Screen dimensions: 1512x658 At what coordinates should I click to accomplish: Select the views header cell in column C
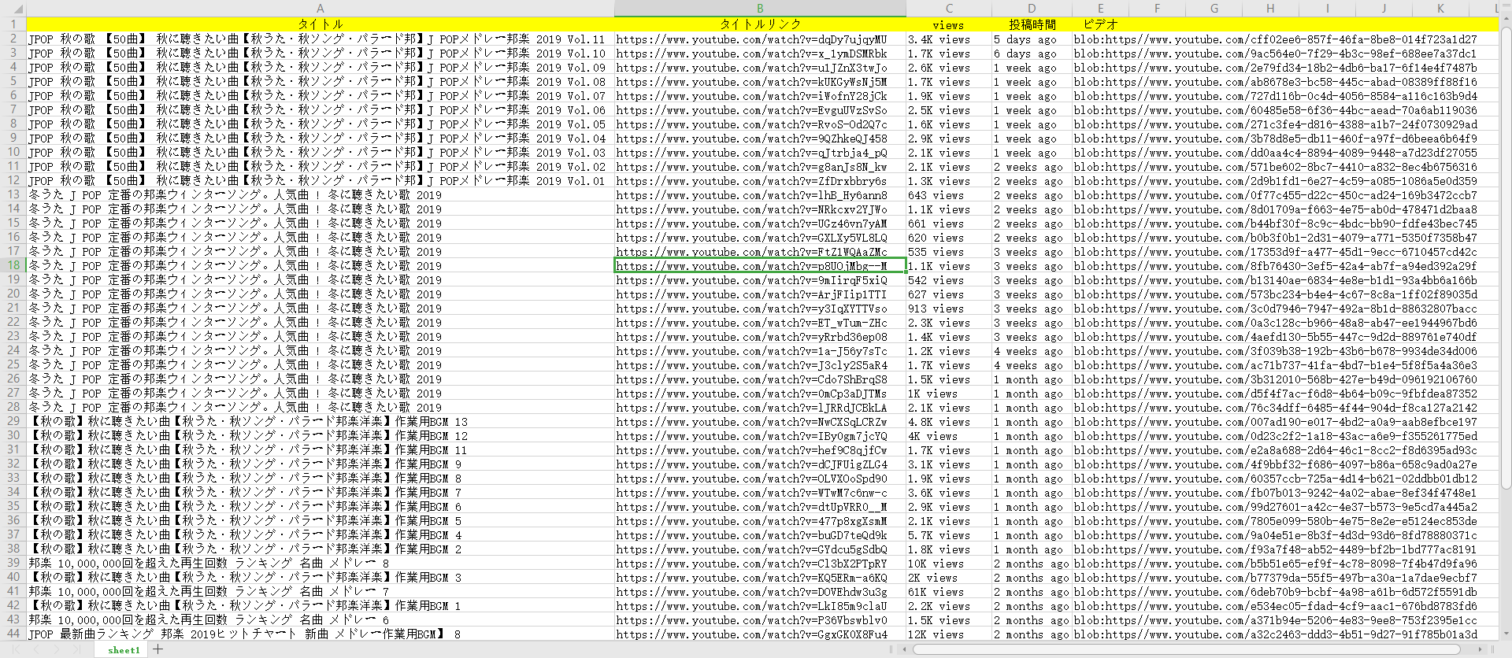tap(948, 24)
